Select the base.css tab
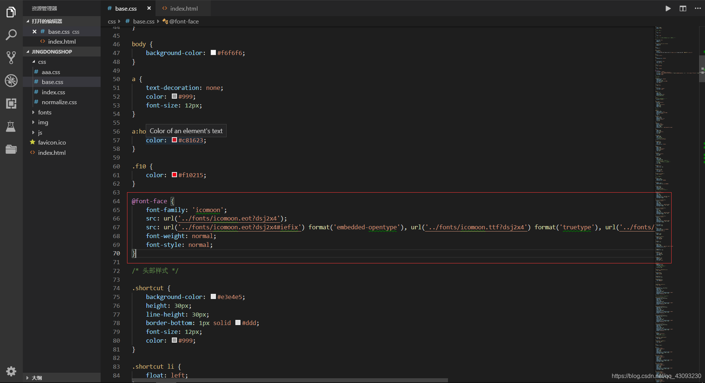This screenshot has width=705, height=383. 126,8
